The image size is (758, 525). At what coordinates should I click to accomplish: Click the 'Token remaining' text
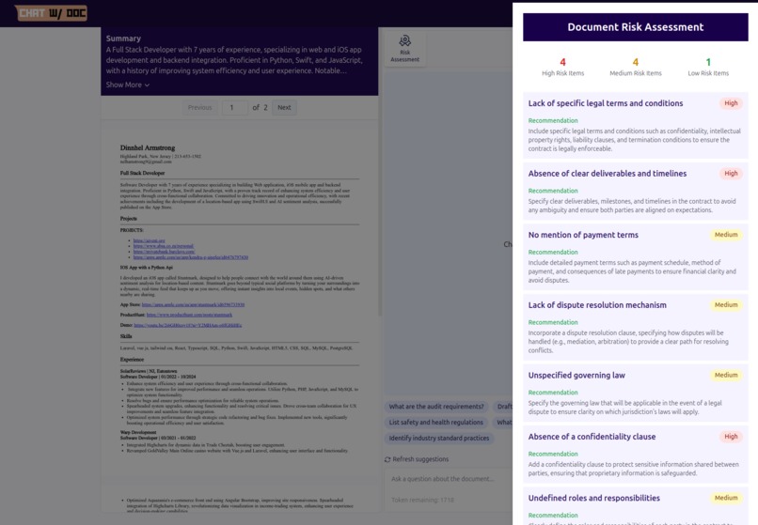(x=422, y=500)
